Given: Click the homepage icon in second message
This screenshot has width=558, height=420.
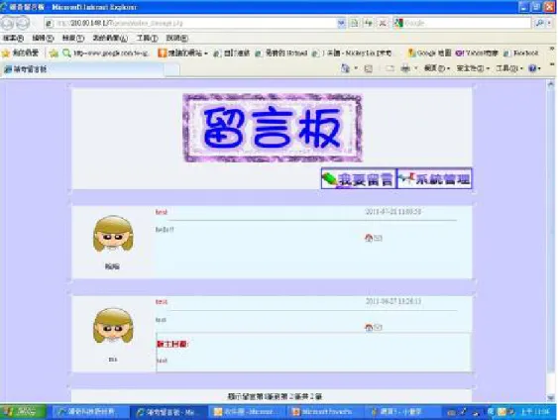Looking at the screenshot, I should click(369, 327).
